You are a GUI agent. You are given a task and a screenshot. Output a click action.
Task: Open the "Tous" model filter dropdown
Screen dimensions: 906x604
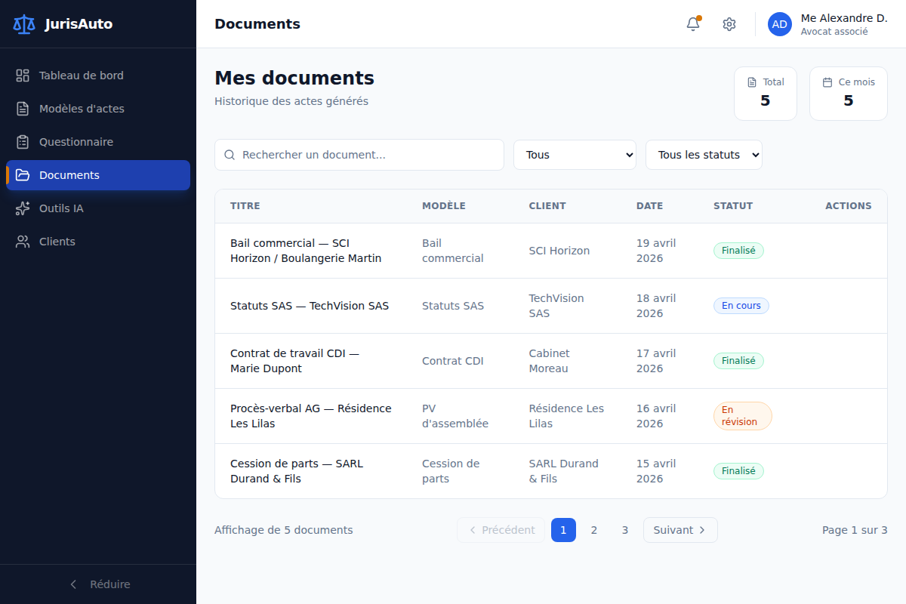pos(575,155)
